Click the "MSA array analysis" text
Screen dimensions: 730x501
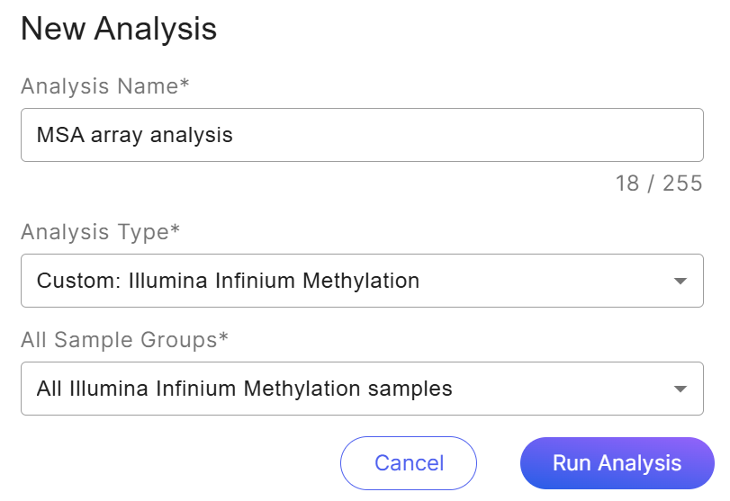[x=135, y=135]
